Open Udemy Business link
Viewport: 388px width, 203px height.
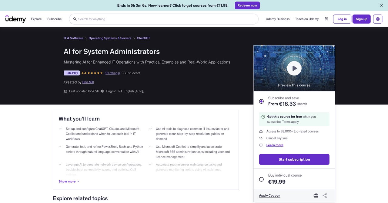[278, 19]
